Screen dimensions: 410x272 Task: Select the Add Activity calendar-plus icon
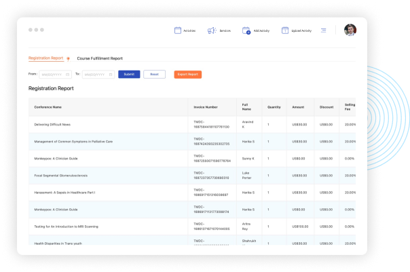(246, 31)
